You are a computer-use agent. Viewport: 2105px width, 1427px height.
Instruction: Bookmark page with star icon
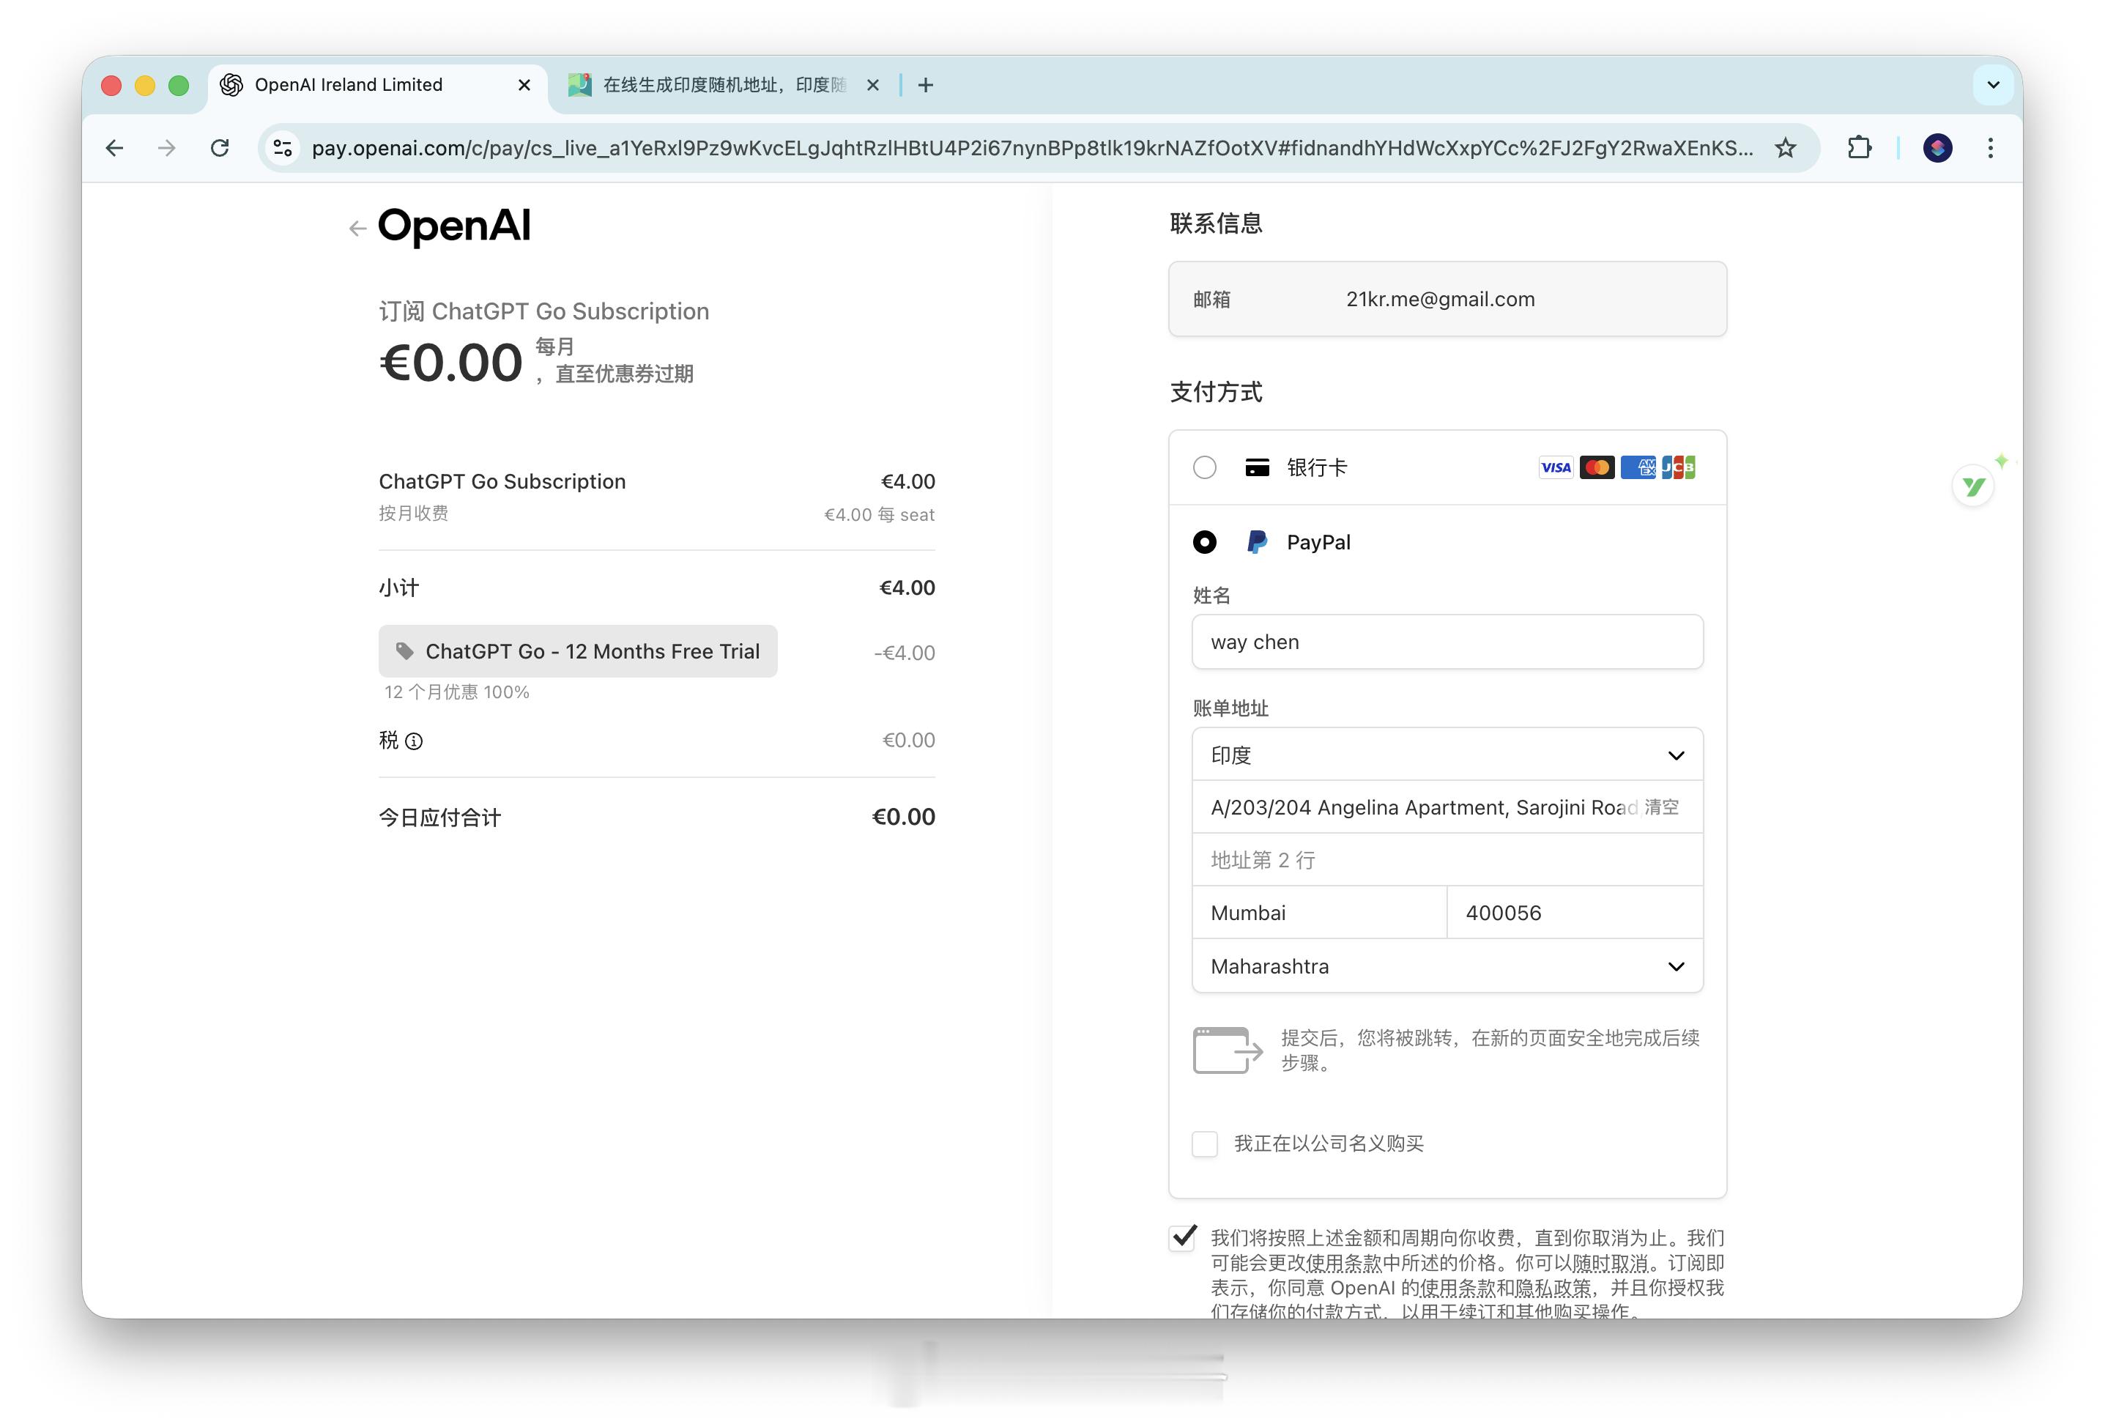pyautogui.click(x=1784, y=148)
